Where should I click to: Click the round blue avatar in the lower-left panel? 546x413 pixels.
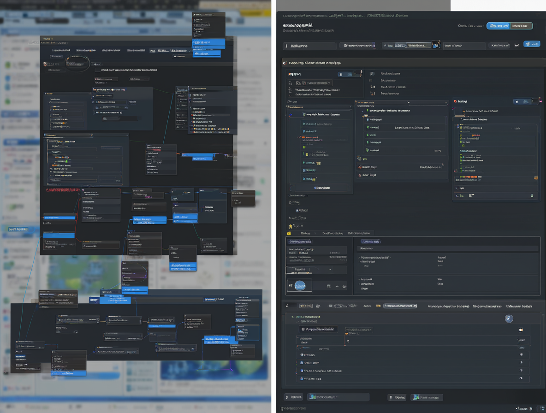click(300, 286)
